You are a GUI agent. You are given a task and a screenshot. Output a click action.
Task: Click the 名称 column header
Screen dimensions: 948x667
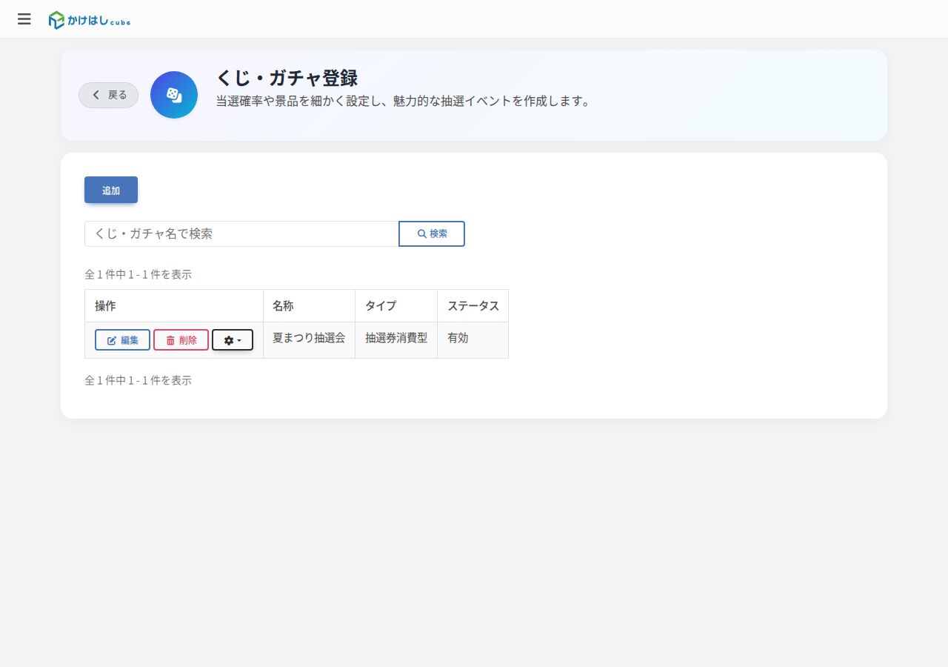(x=309, y=306)
